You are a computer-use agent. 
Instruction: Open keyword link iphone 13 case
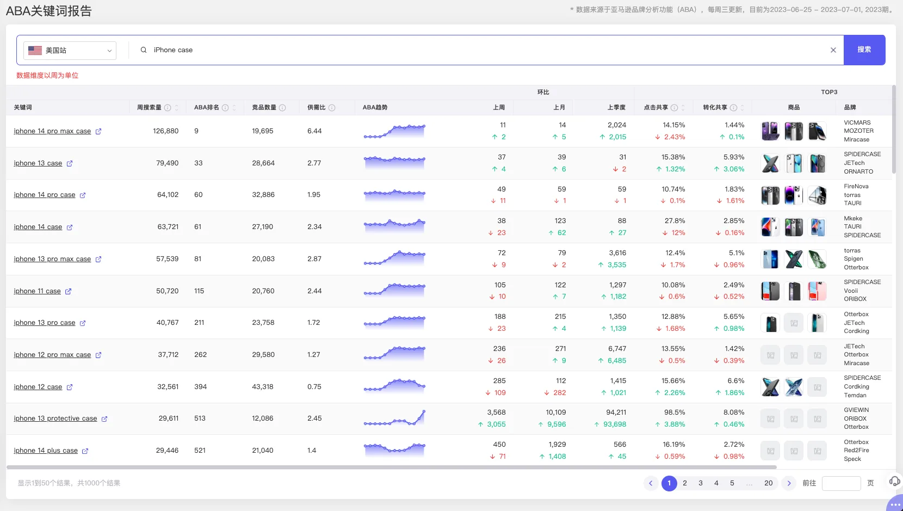pyautogui.click(x=38, y=163)
